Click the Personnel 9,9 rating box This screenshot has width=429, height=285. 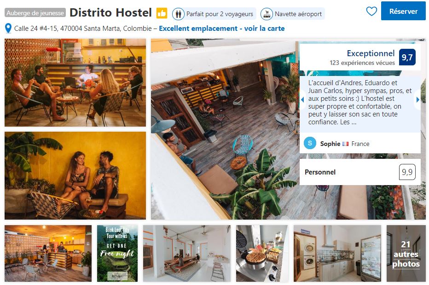tap(360, 172)
